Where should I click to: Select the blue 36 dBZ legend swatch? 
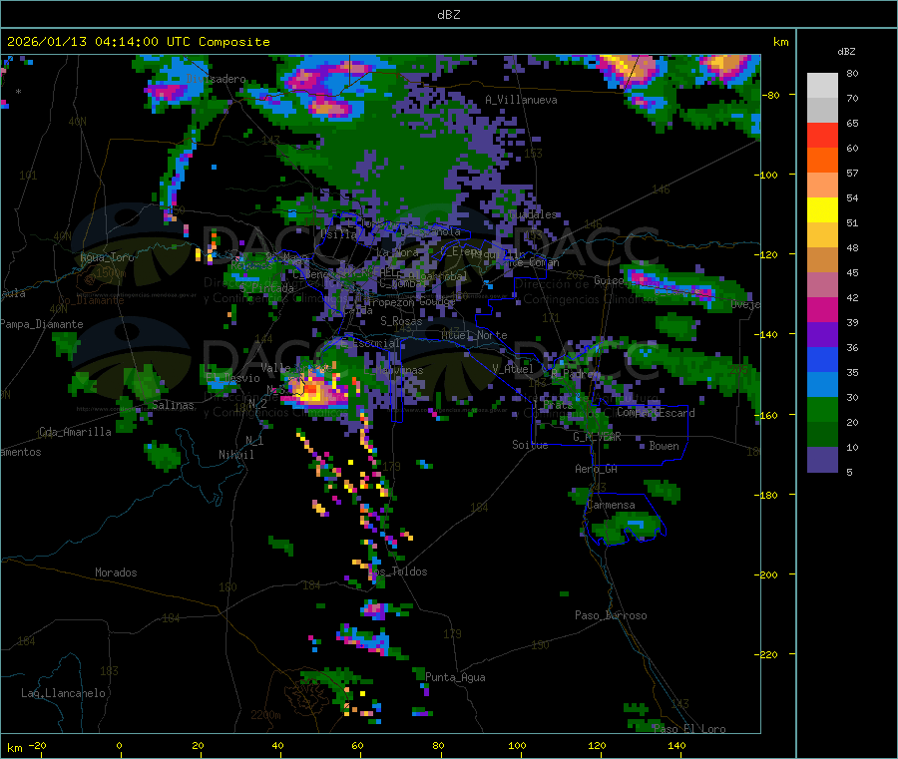(822, 359)
